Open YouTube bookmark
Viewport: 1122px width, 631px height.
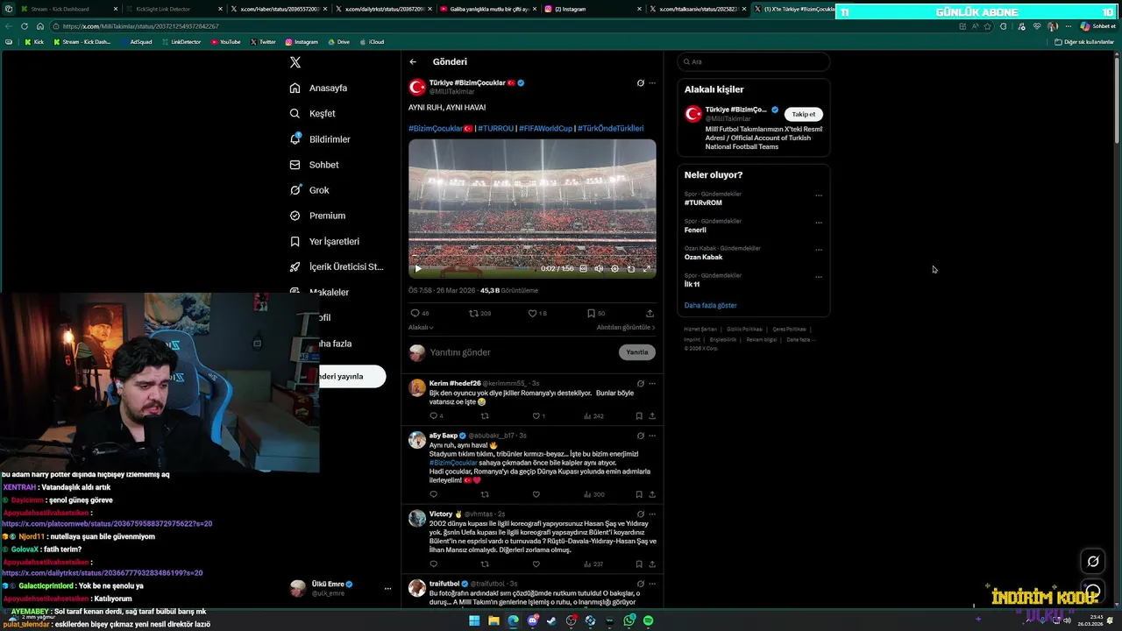pyautogui.click(x=225, y=42)
